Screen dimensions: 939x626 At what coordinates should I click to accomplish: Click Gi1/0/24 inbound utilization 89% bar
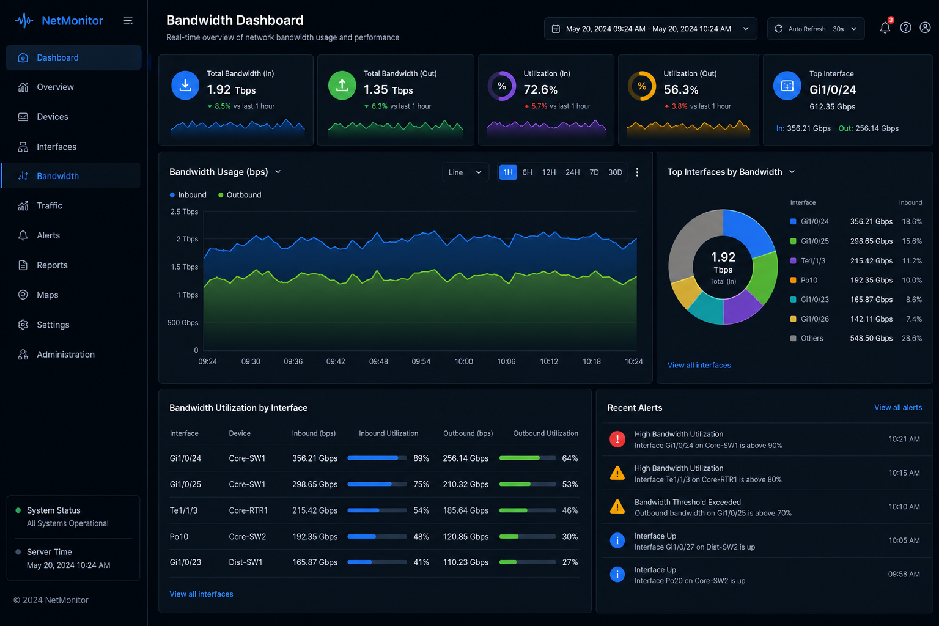pyautogui.click(x=377, y=458)
